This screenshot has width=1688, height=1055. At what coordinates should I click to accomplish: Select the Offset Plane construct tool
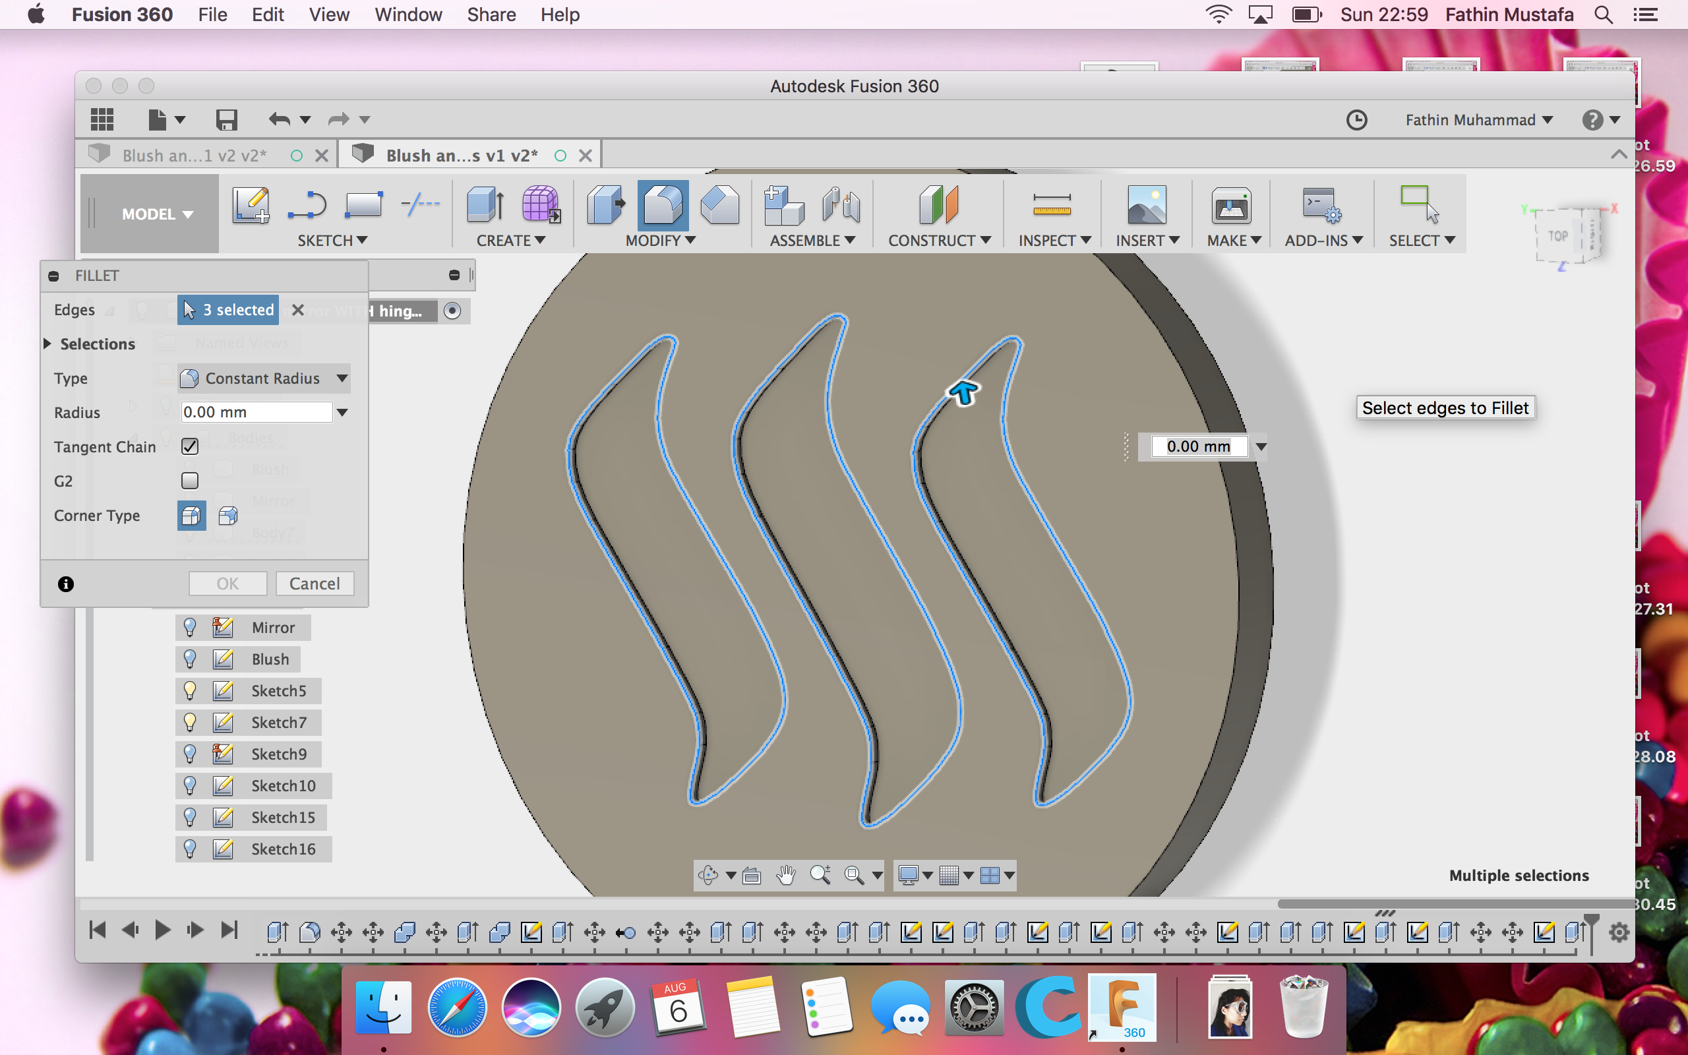[939, 204]
